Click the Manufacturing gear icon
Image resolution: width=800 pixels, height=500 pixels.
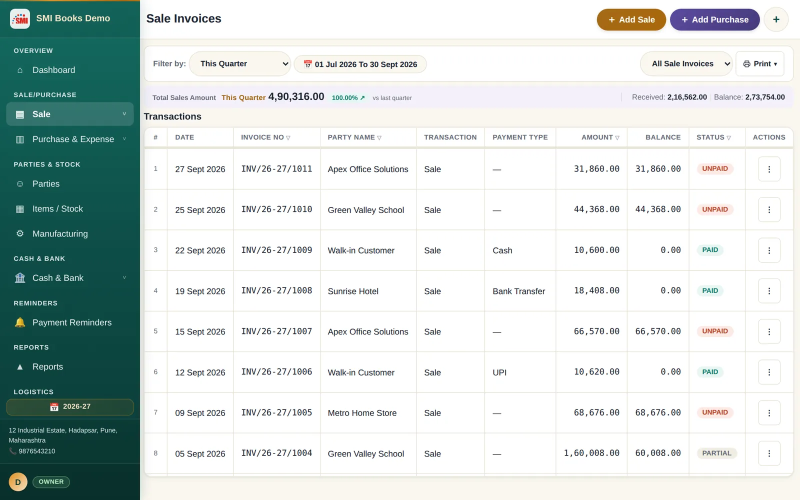coord(20,233)
